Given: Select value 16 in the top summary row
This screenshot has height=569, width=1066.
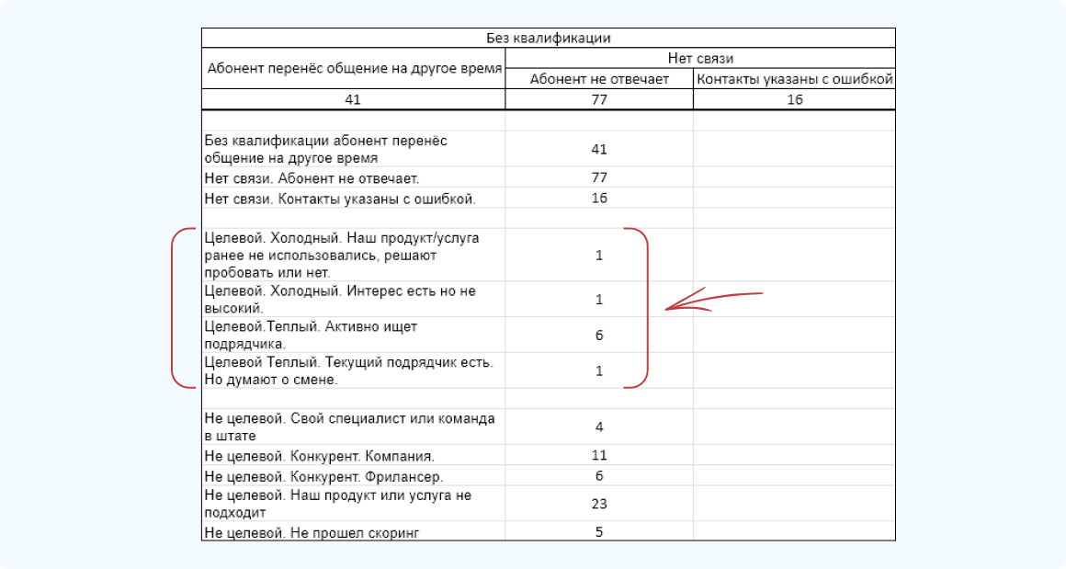Looking at the screenshot, I should tap(794, 99).
